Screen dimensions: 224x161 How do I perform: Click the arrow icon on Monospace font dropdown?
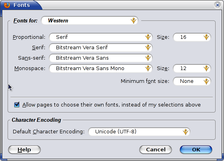148,68
